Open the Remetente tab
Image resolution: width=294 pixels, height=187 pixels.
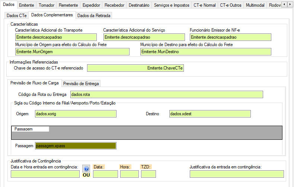(x=68, y=5)
